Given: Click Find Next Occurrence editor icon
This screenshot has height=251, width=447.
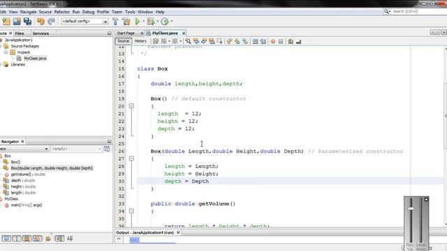Looking at the screenshot, I should click(x=204, y=42).
